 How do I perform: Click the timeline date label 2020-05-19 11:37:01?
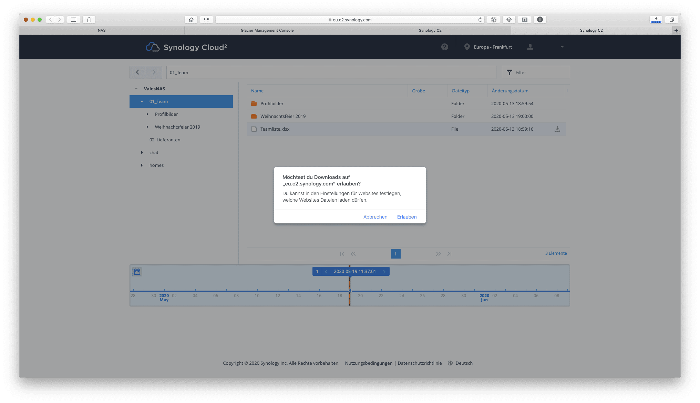point(355,272)
